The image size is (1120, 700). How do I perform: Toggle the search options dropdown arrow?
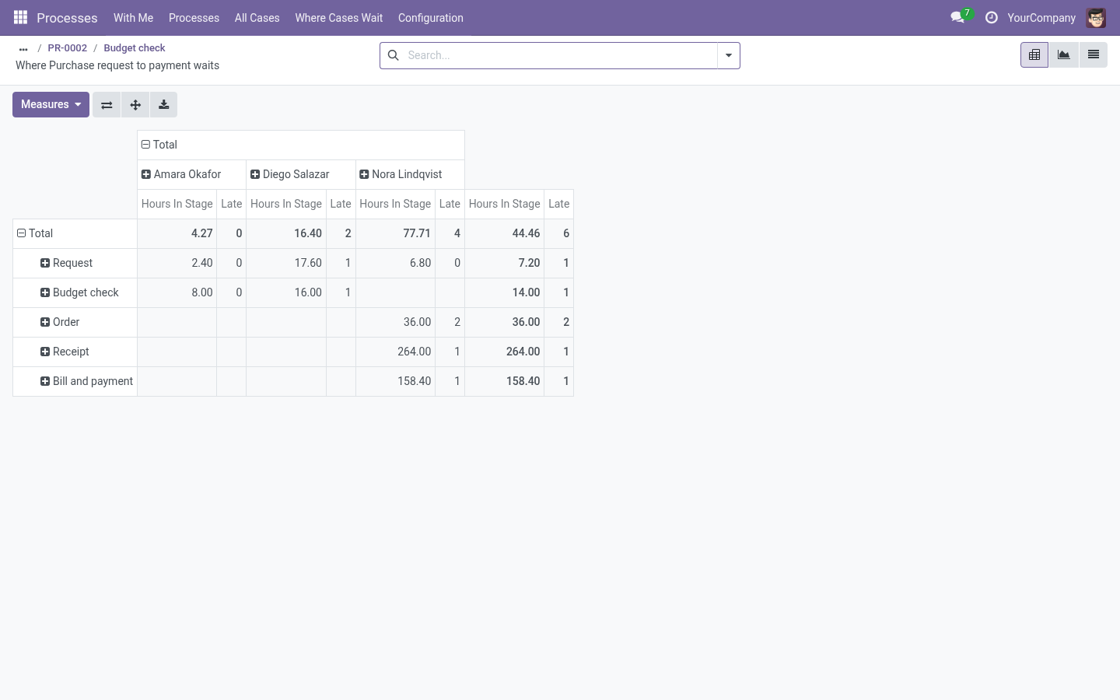[x=729, y=55]
